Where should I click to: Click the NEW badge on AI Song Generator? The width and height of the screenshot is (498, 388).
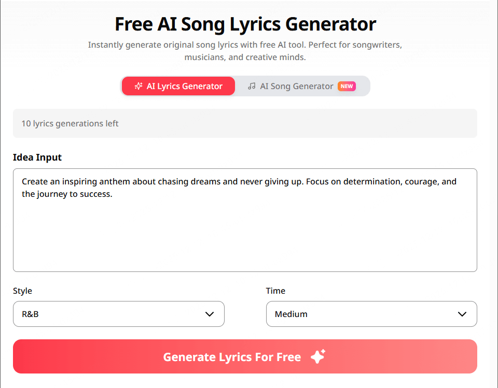pos(347,87)
